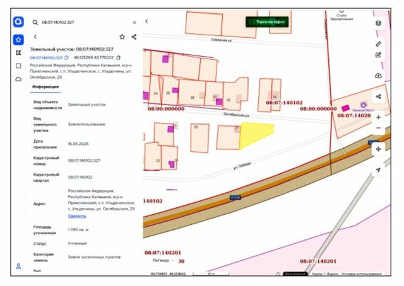Select the ruler measure tool
Viewport: 404px width, 286px height.
378,44
